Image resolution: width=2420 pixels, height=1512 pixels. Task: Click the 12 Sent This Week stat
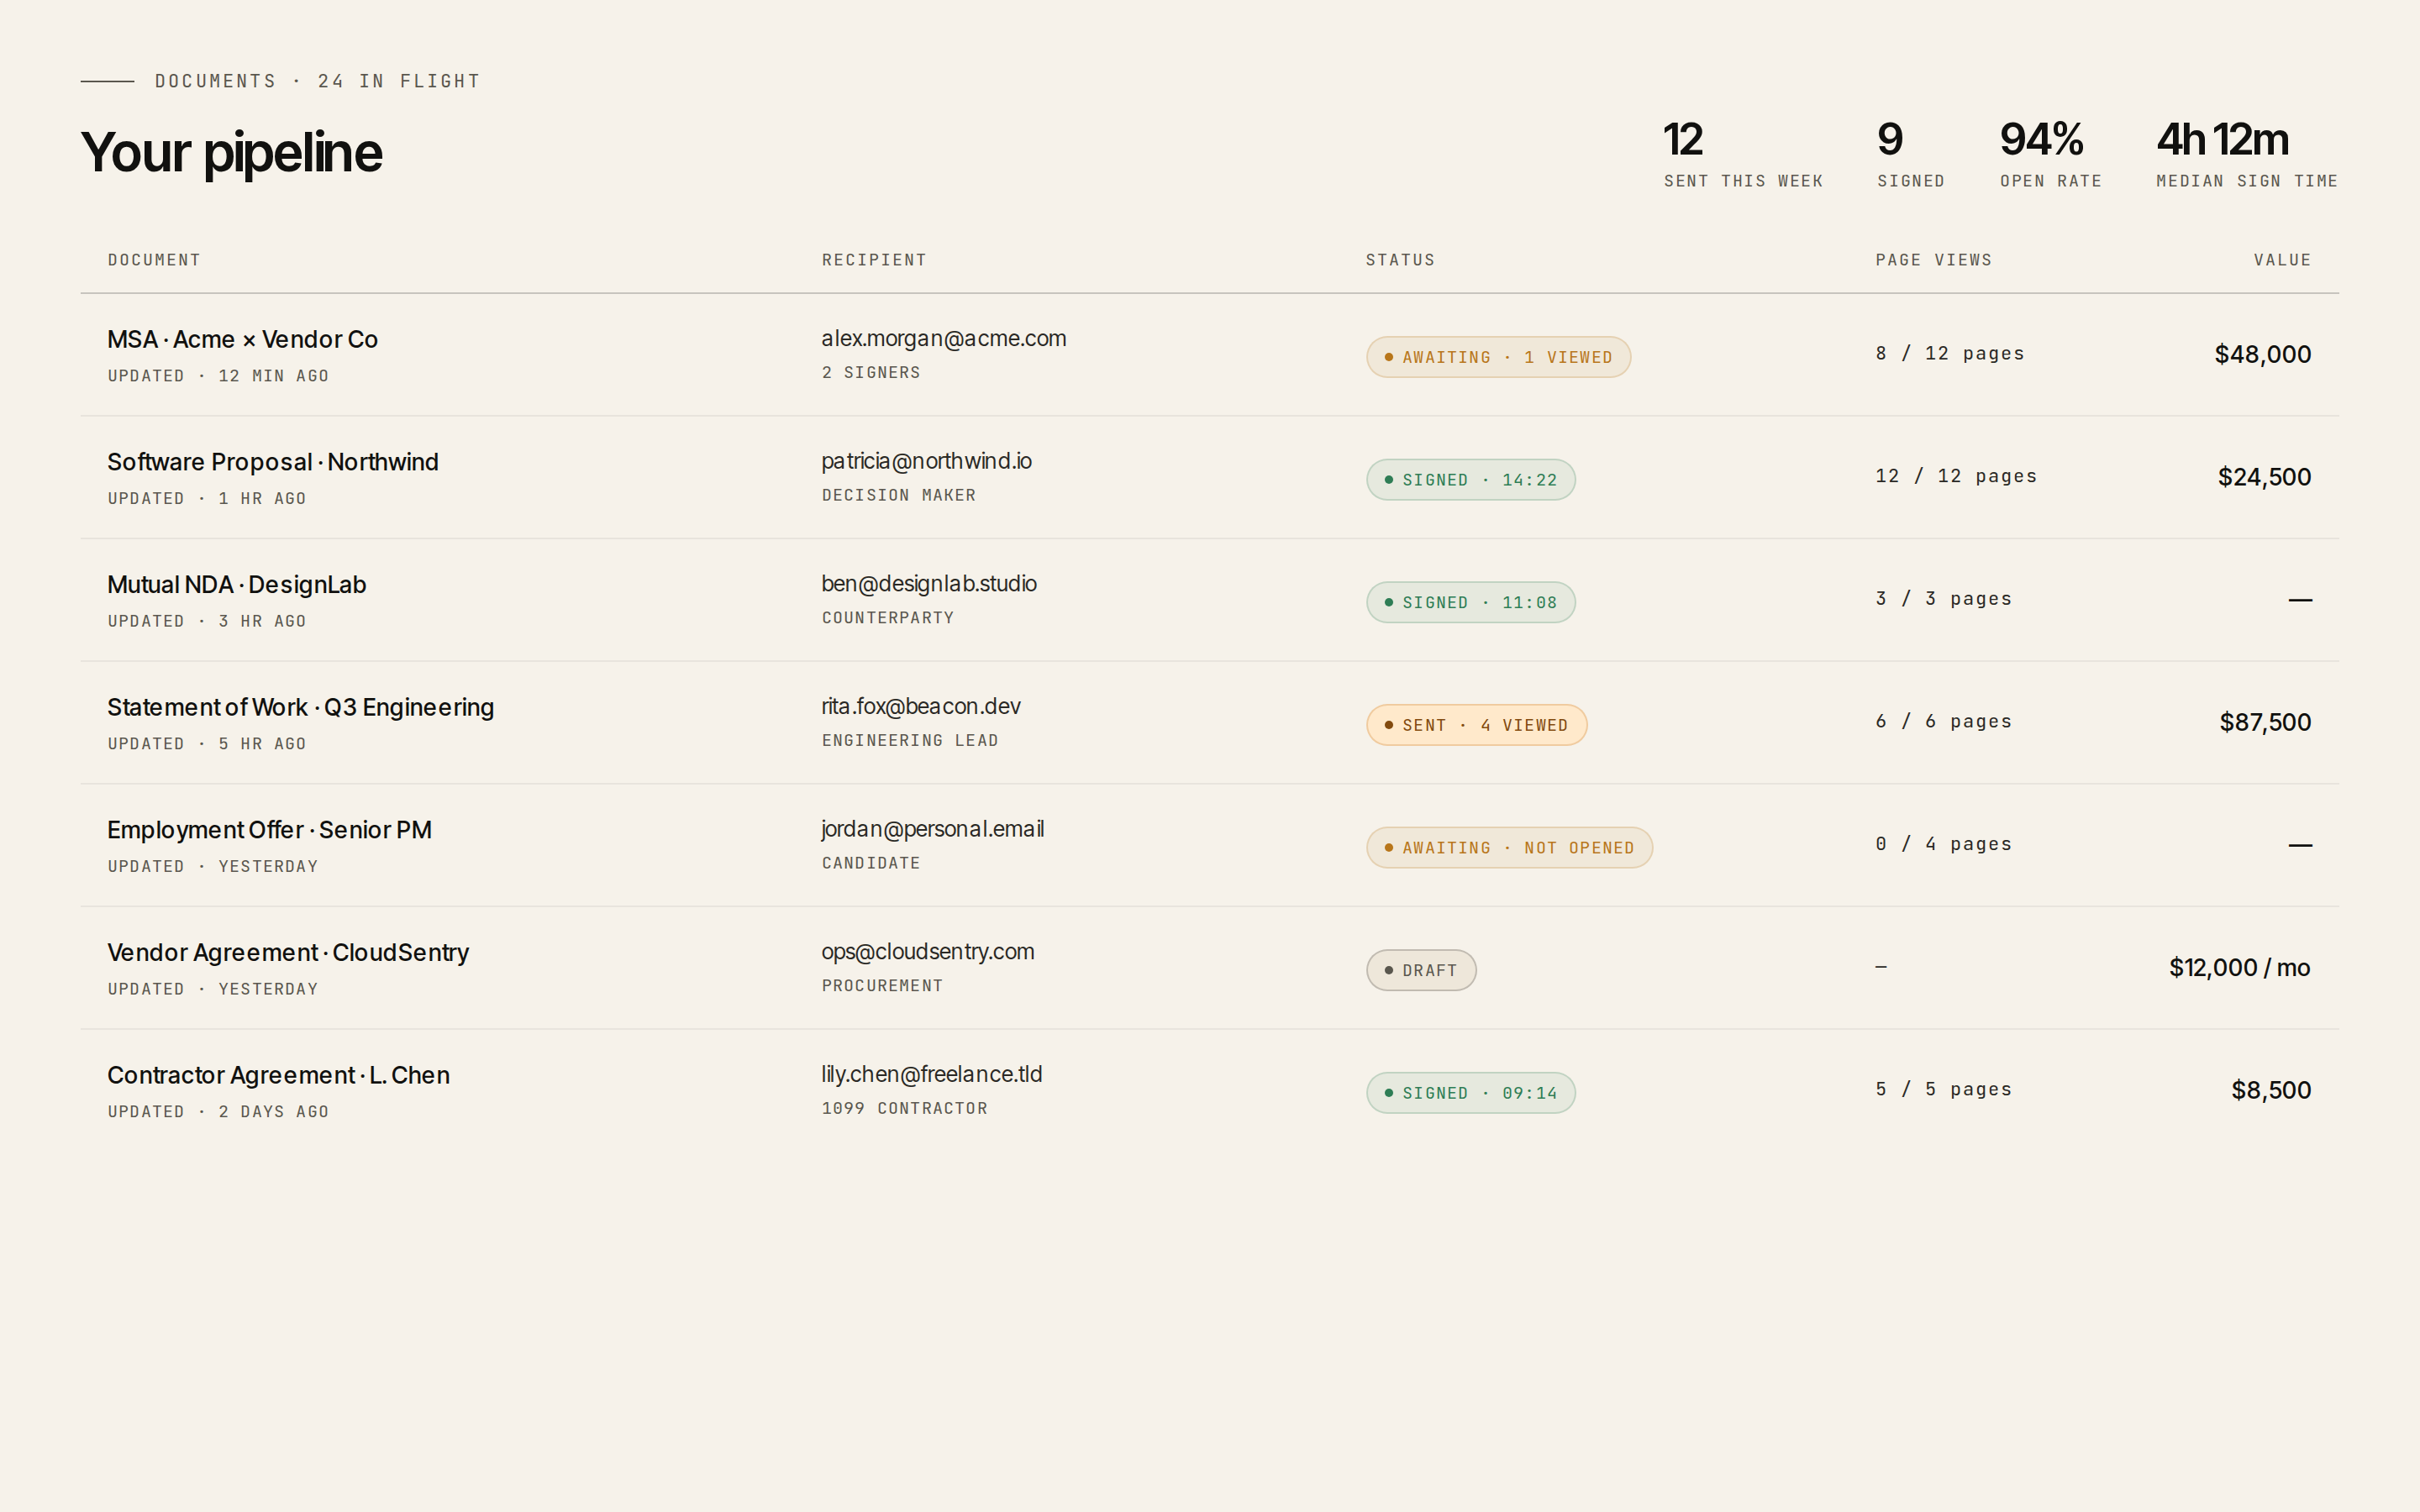click(x=1743, y=154)
